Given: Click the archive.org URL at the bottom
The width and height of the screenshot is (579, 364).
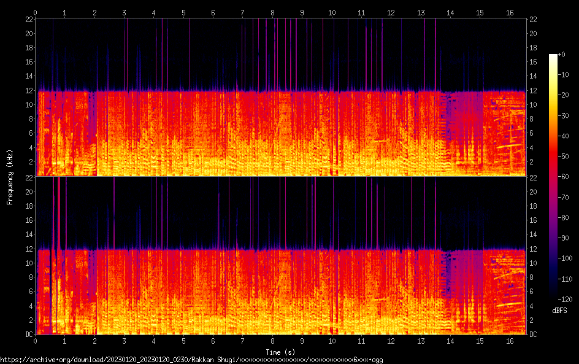Looking at the screenshot, I should [x=191, y=360].
